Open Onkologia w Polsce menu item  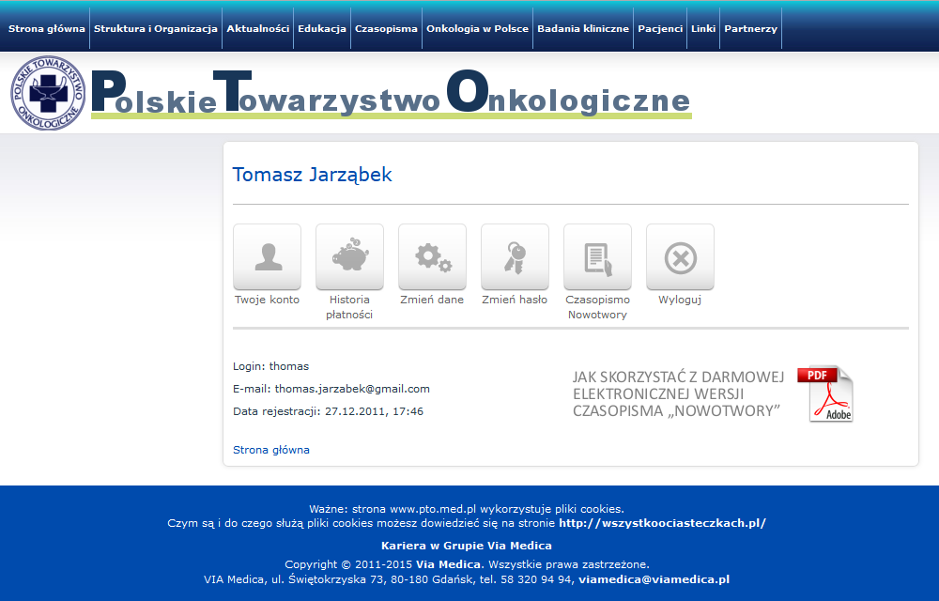coord(477,29)
